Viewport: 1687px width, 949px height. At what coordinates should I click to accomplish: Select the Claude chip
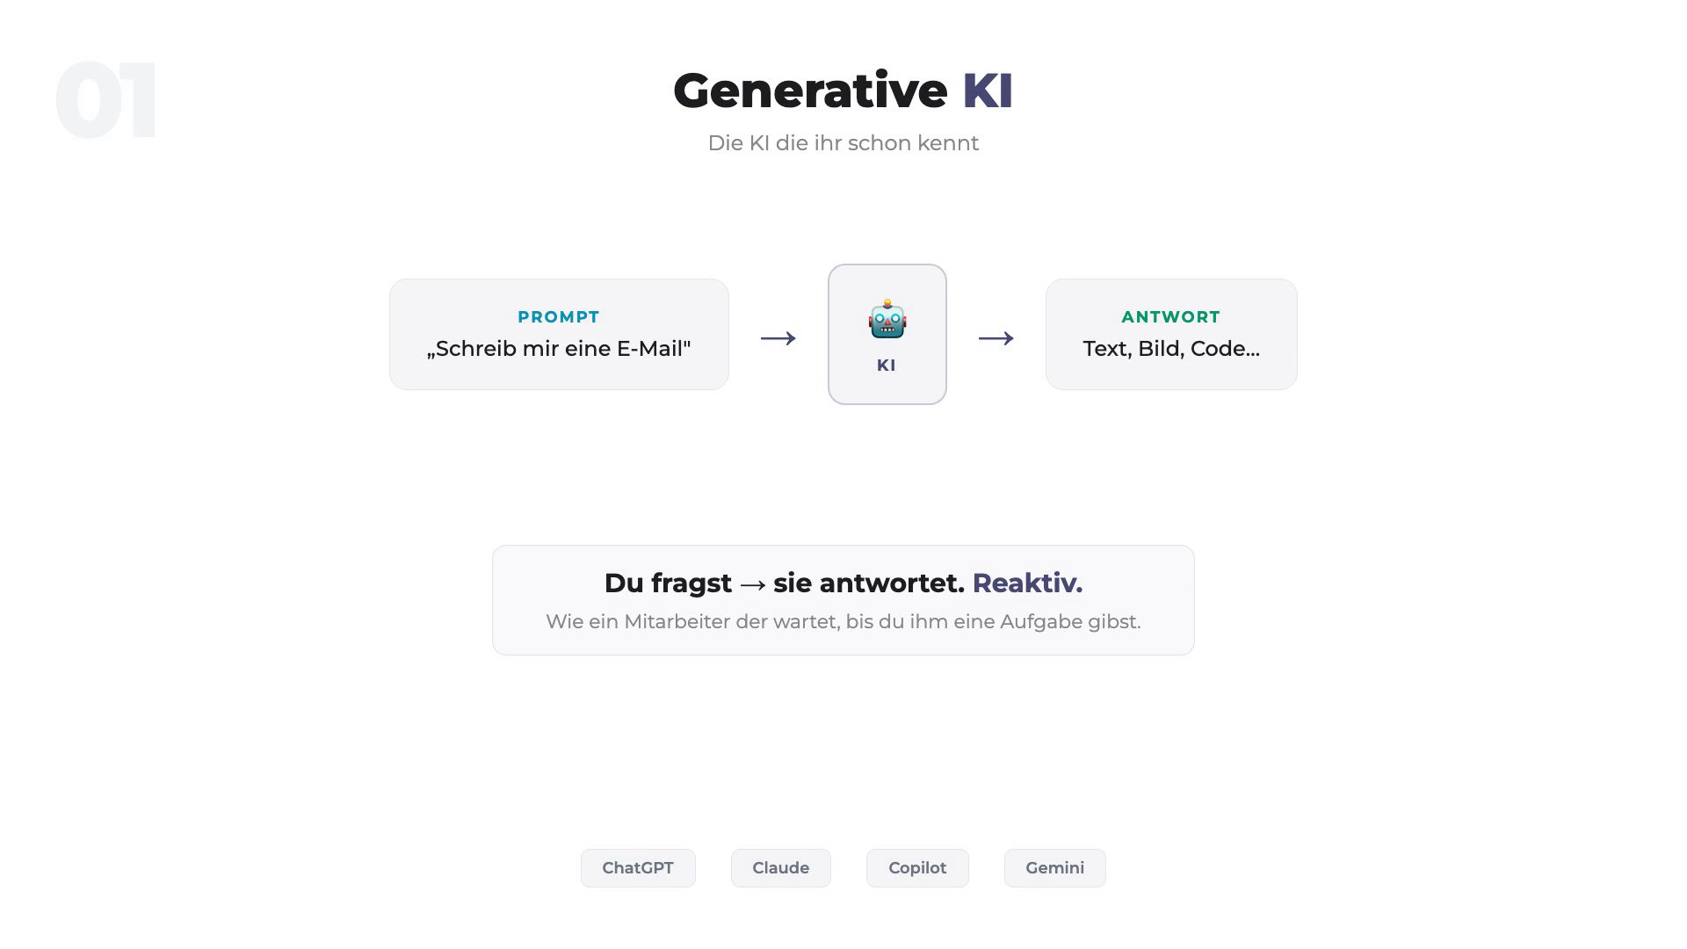[780, 868]
